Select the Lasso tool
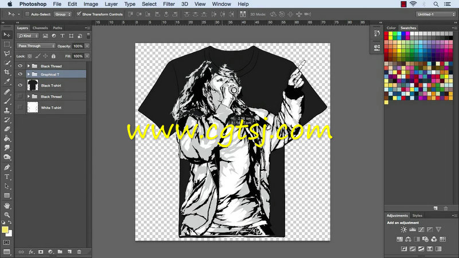459x258 pixels. (x=7, y=53)
